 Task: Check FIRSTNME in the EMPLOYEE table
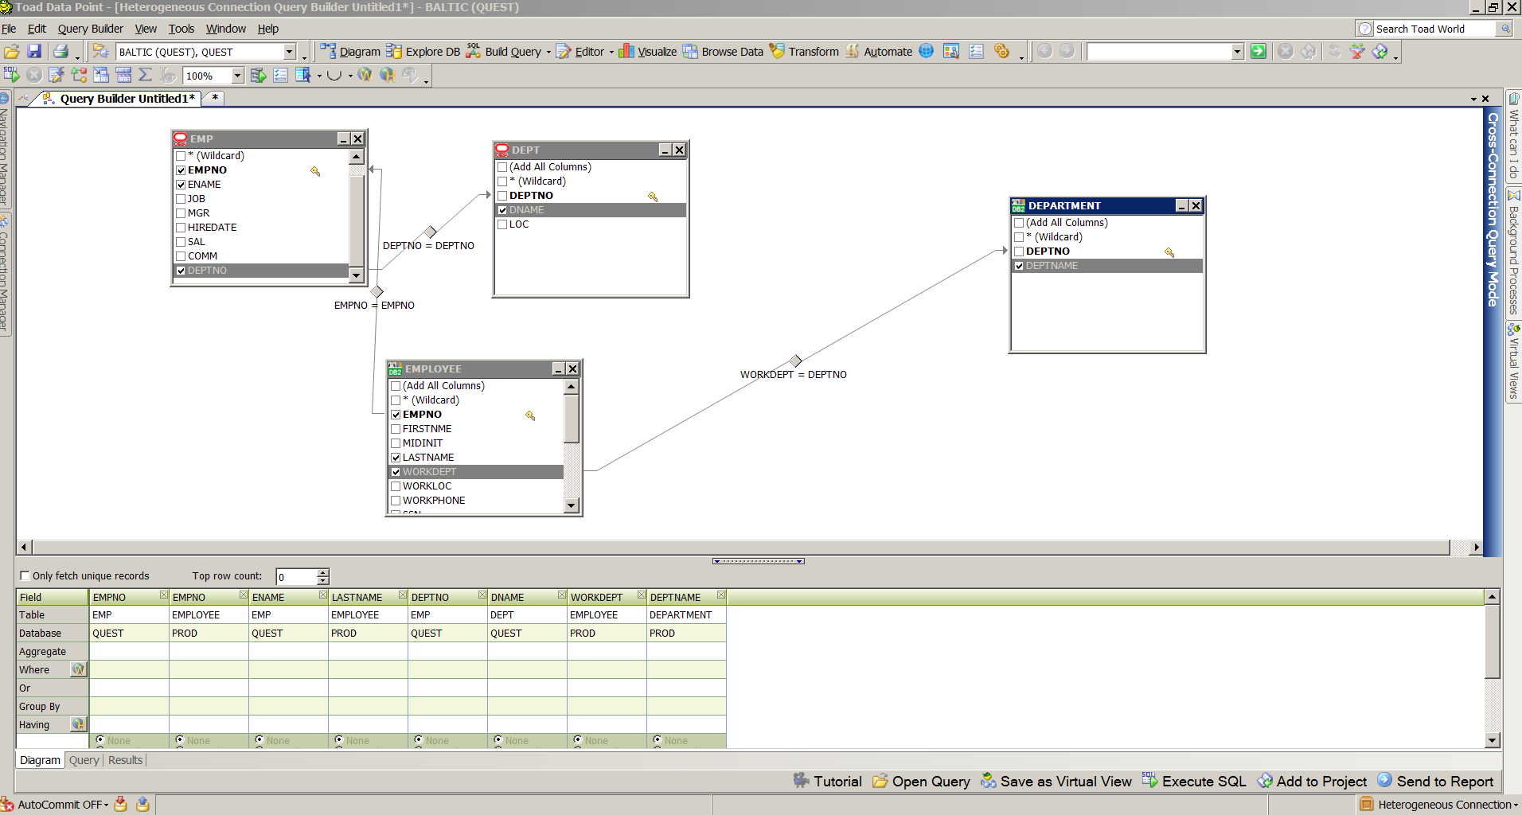coord(396,429)
